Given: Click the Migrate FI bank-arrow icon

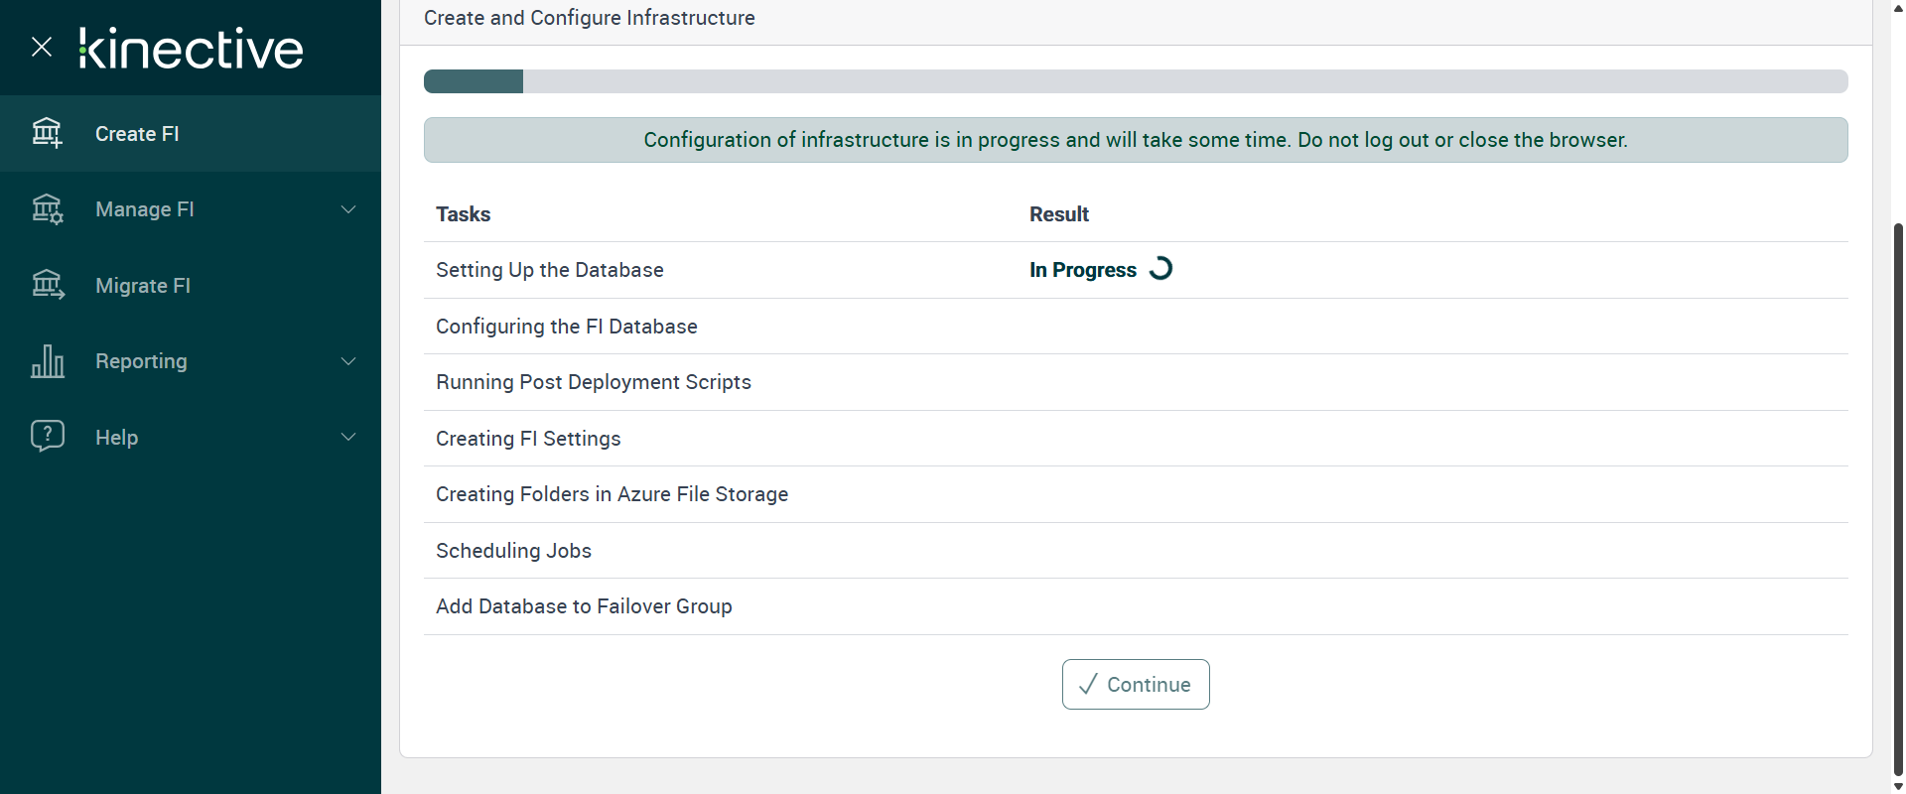Looking at the screenshot, I should tap(47, 286).
